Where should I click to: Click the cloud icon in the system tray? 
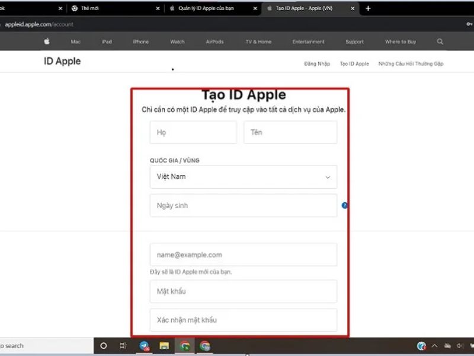[x=447, y=346]
